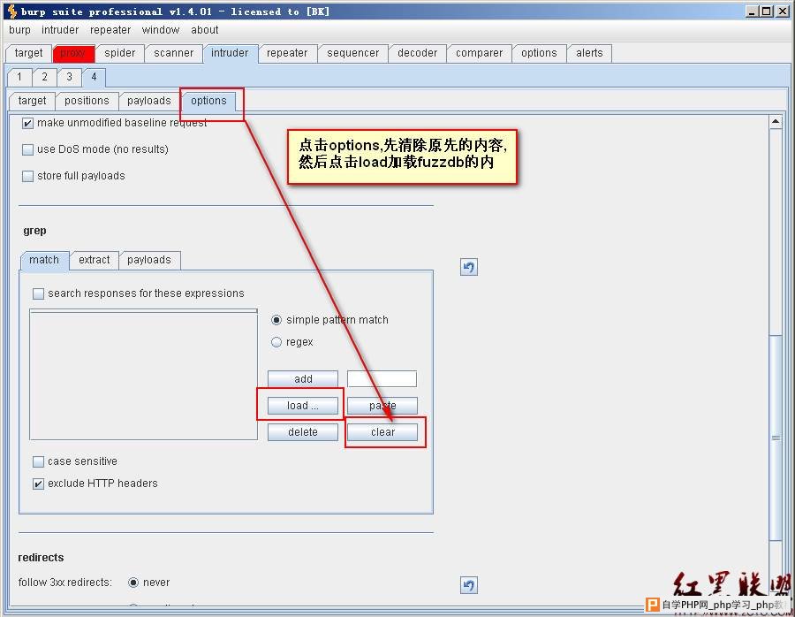Enable case sensitive matching checkbox
This screenshot has width=795, height=617.
click(38, 461)
